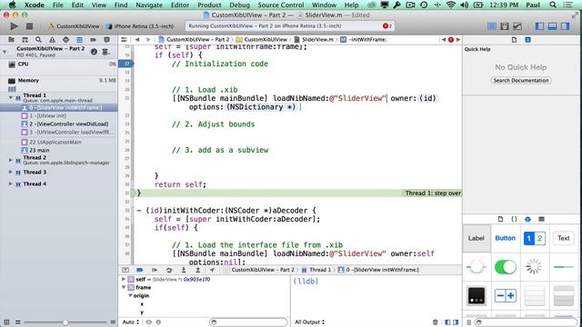The width and height of the screenshot is (582, 327).
Task: Switch to the Assistant editor
Action: pyautogui.click(x=505, y=26)
